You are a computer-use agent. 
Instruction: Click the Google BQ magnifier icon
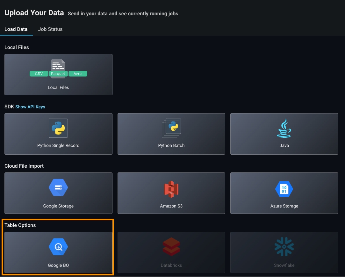pyautogui.click(x=58, y=247)
